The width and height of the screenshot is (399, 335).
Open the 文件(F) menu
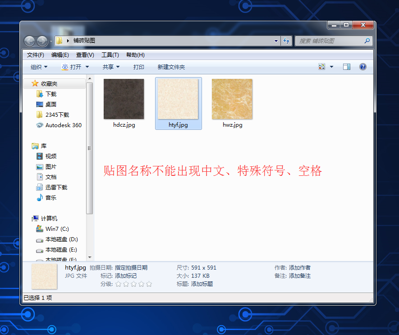(35, 55)
